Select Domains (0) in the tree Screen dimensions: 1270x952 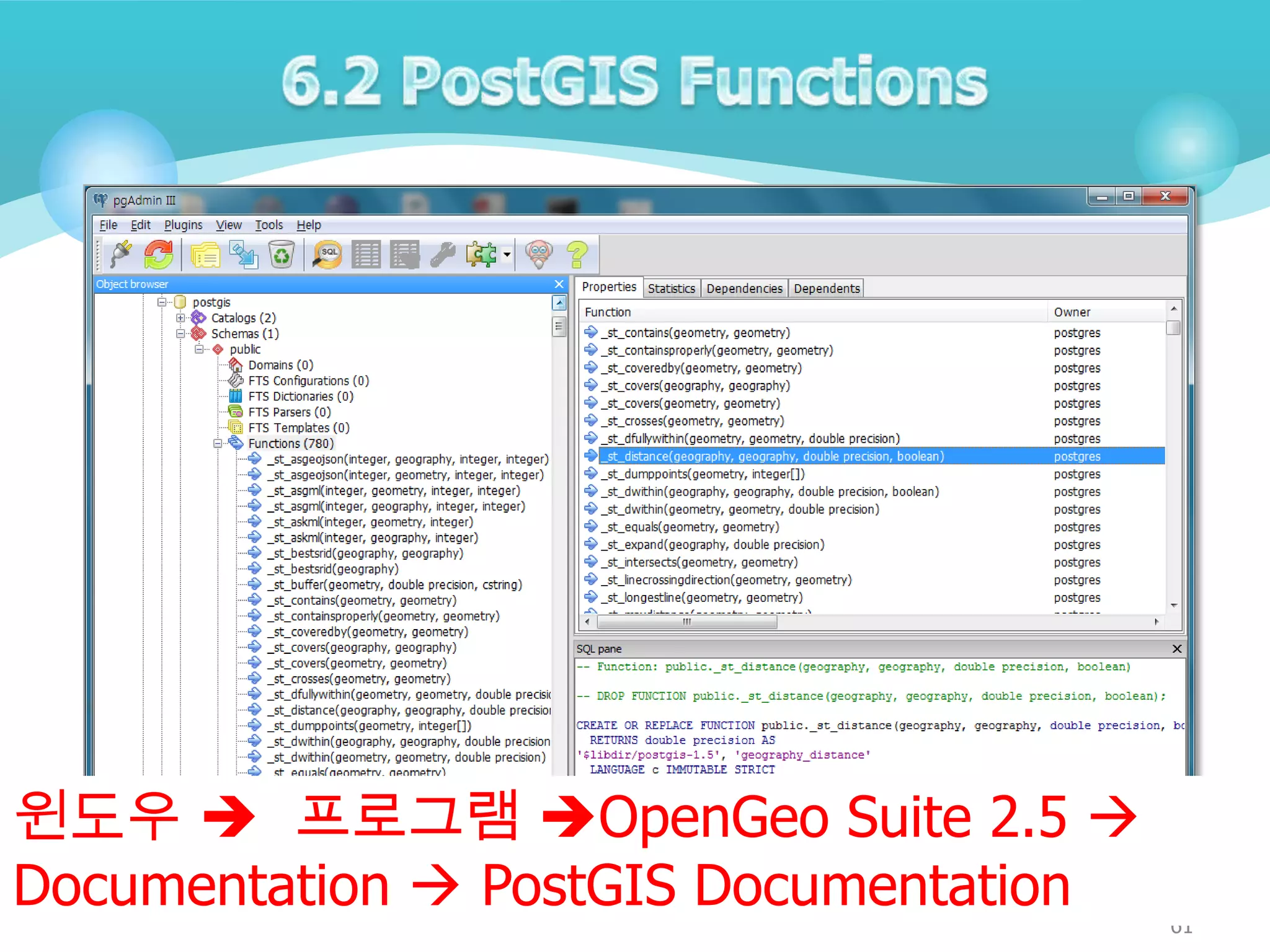[281, 365]
